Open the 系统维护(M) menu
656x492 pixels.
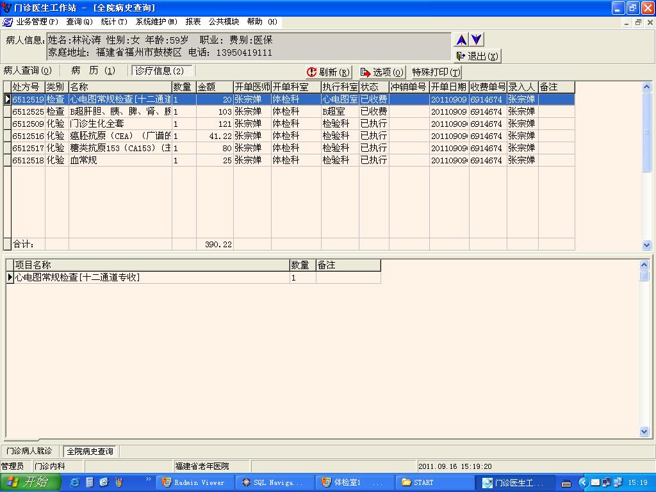156,22
